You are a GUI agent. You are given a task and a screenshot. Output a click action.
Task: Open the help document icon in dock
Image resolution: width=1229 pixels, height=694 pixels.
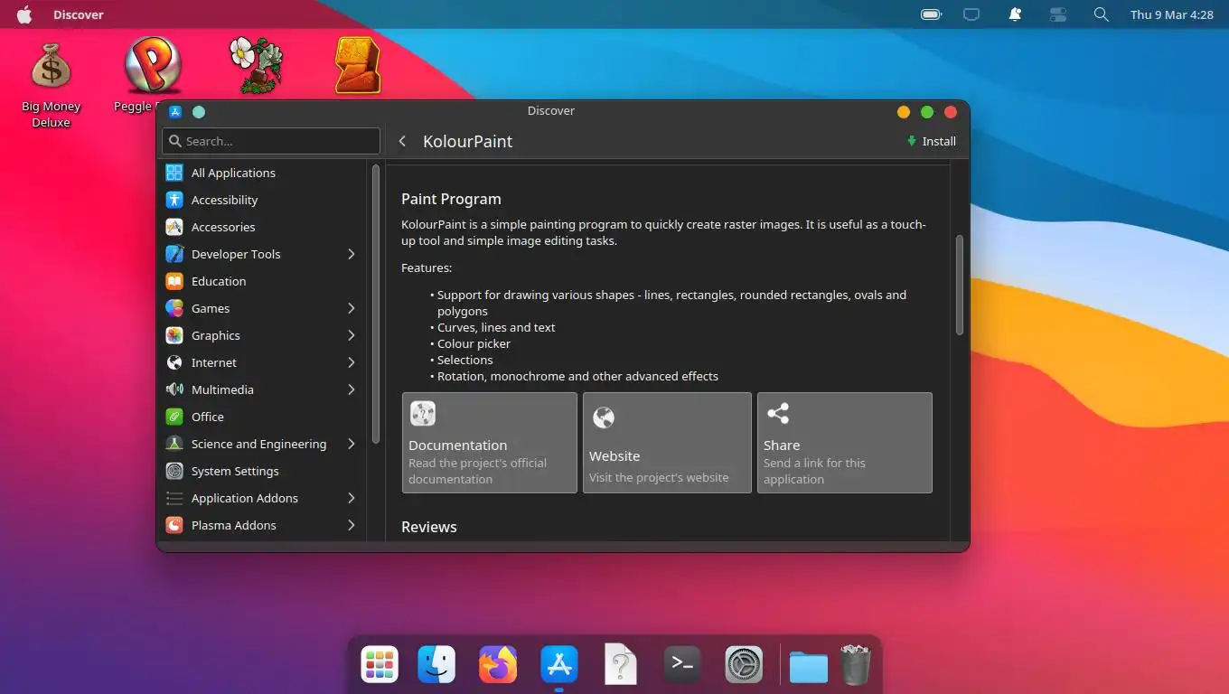click(x=621, y=664)
